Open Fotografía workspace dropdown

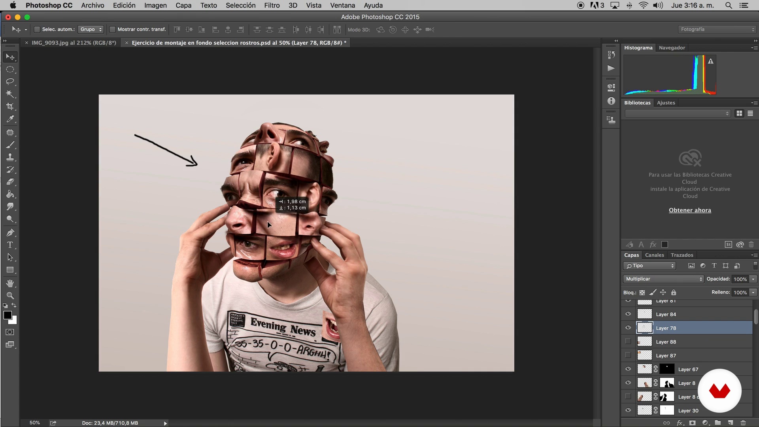[x=717, y=29]
